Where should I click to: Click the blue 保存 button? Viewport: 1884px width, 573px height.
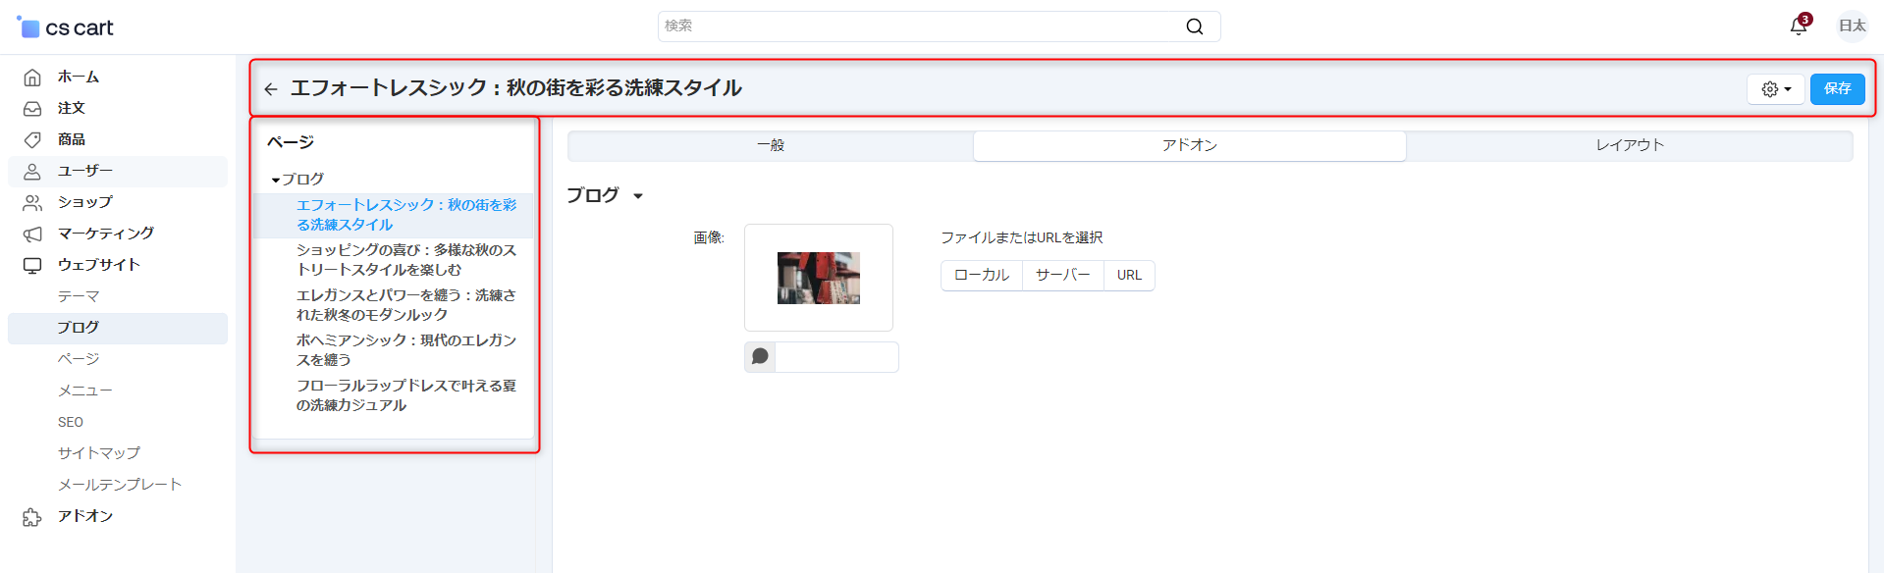pos(1837,89)
